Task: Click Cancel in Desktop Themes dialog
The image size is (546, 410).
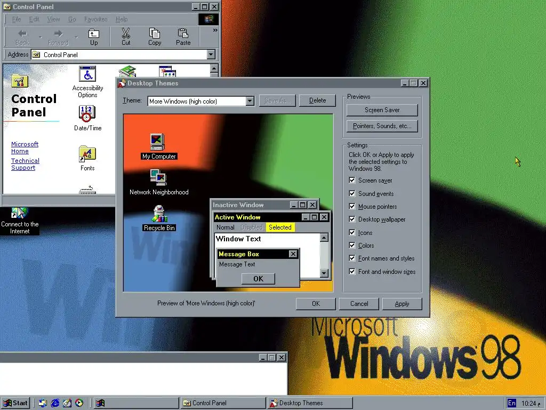Action: tap(359, 304)
